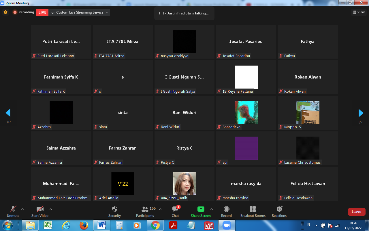Click the encryption shield icon at top left

tap(5, 12)
